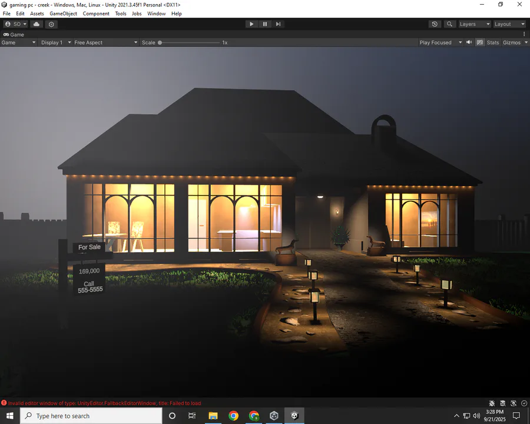Viewport: 530px width, 424px height.
Task: Open the first Chrome taskbar icon
Action: tap(233, 416)
